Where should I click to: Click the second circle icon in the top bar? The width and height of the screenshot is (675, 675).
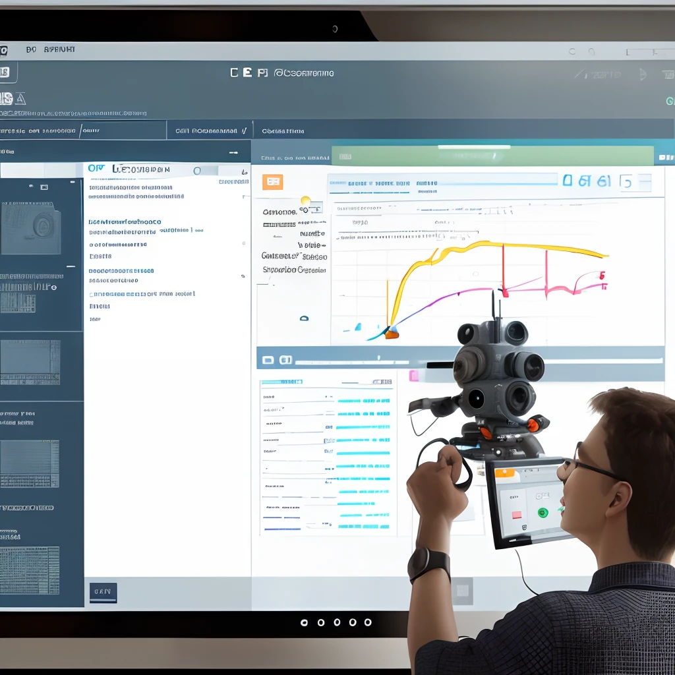click(592, 51)
